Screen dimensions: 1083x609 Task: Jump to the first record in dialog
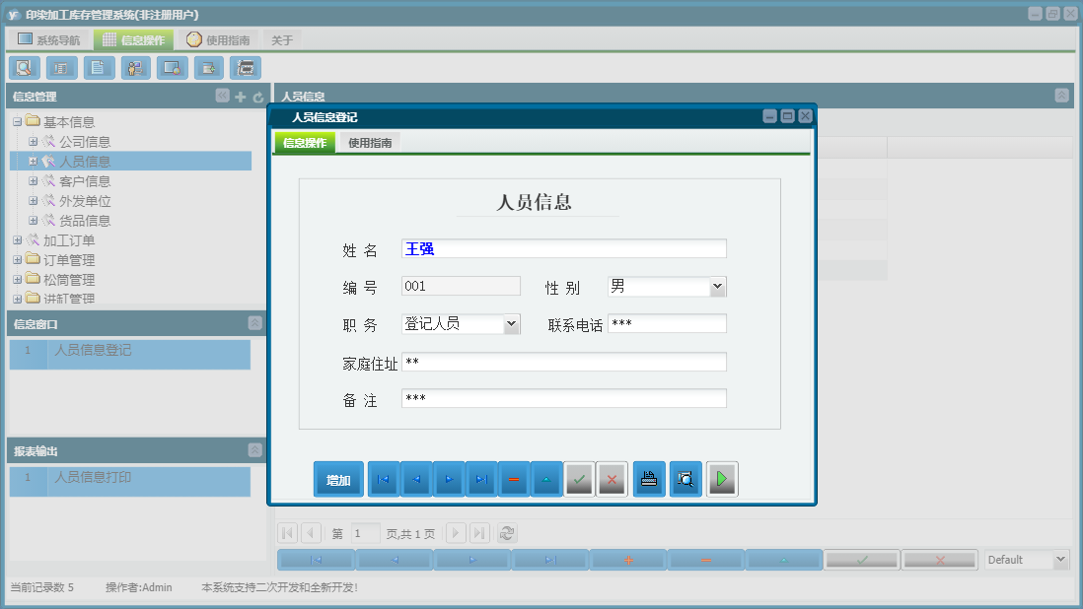click(383, 480)
